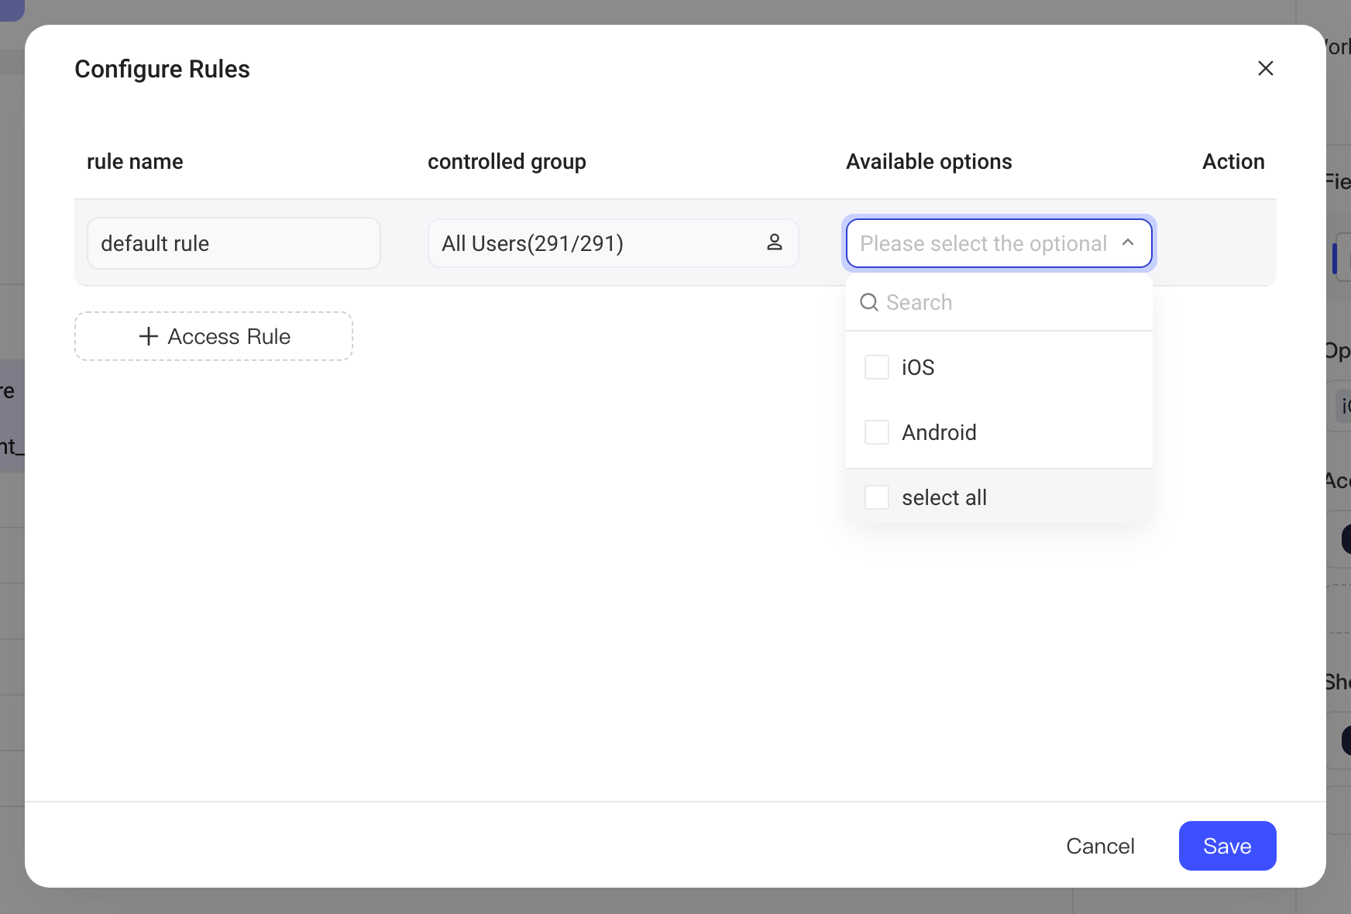Focus the Search box in options list
Viewport: 1351px width, 914px height.
click(x=999, y=302)
